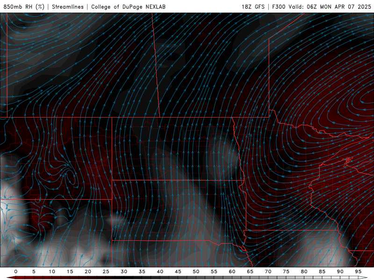This screenshot has width=374, height=280.
Task: Pick the colorbar value "70"
Action: [268, 272]
